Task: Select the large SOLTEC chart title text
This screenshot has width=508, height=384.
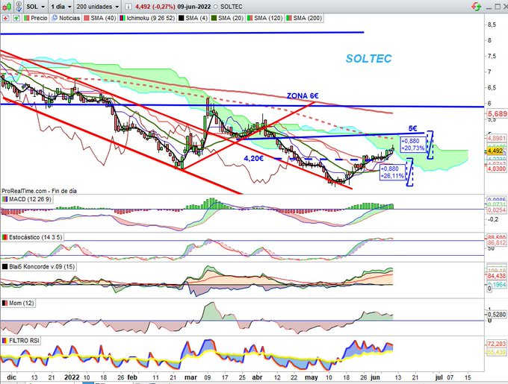Action: tap(369, 58)
